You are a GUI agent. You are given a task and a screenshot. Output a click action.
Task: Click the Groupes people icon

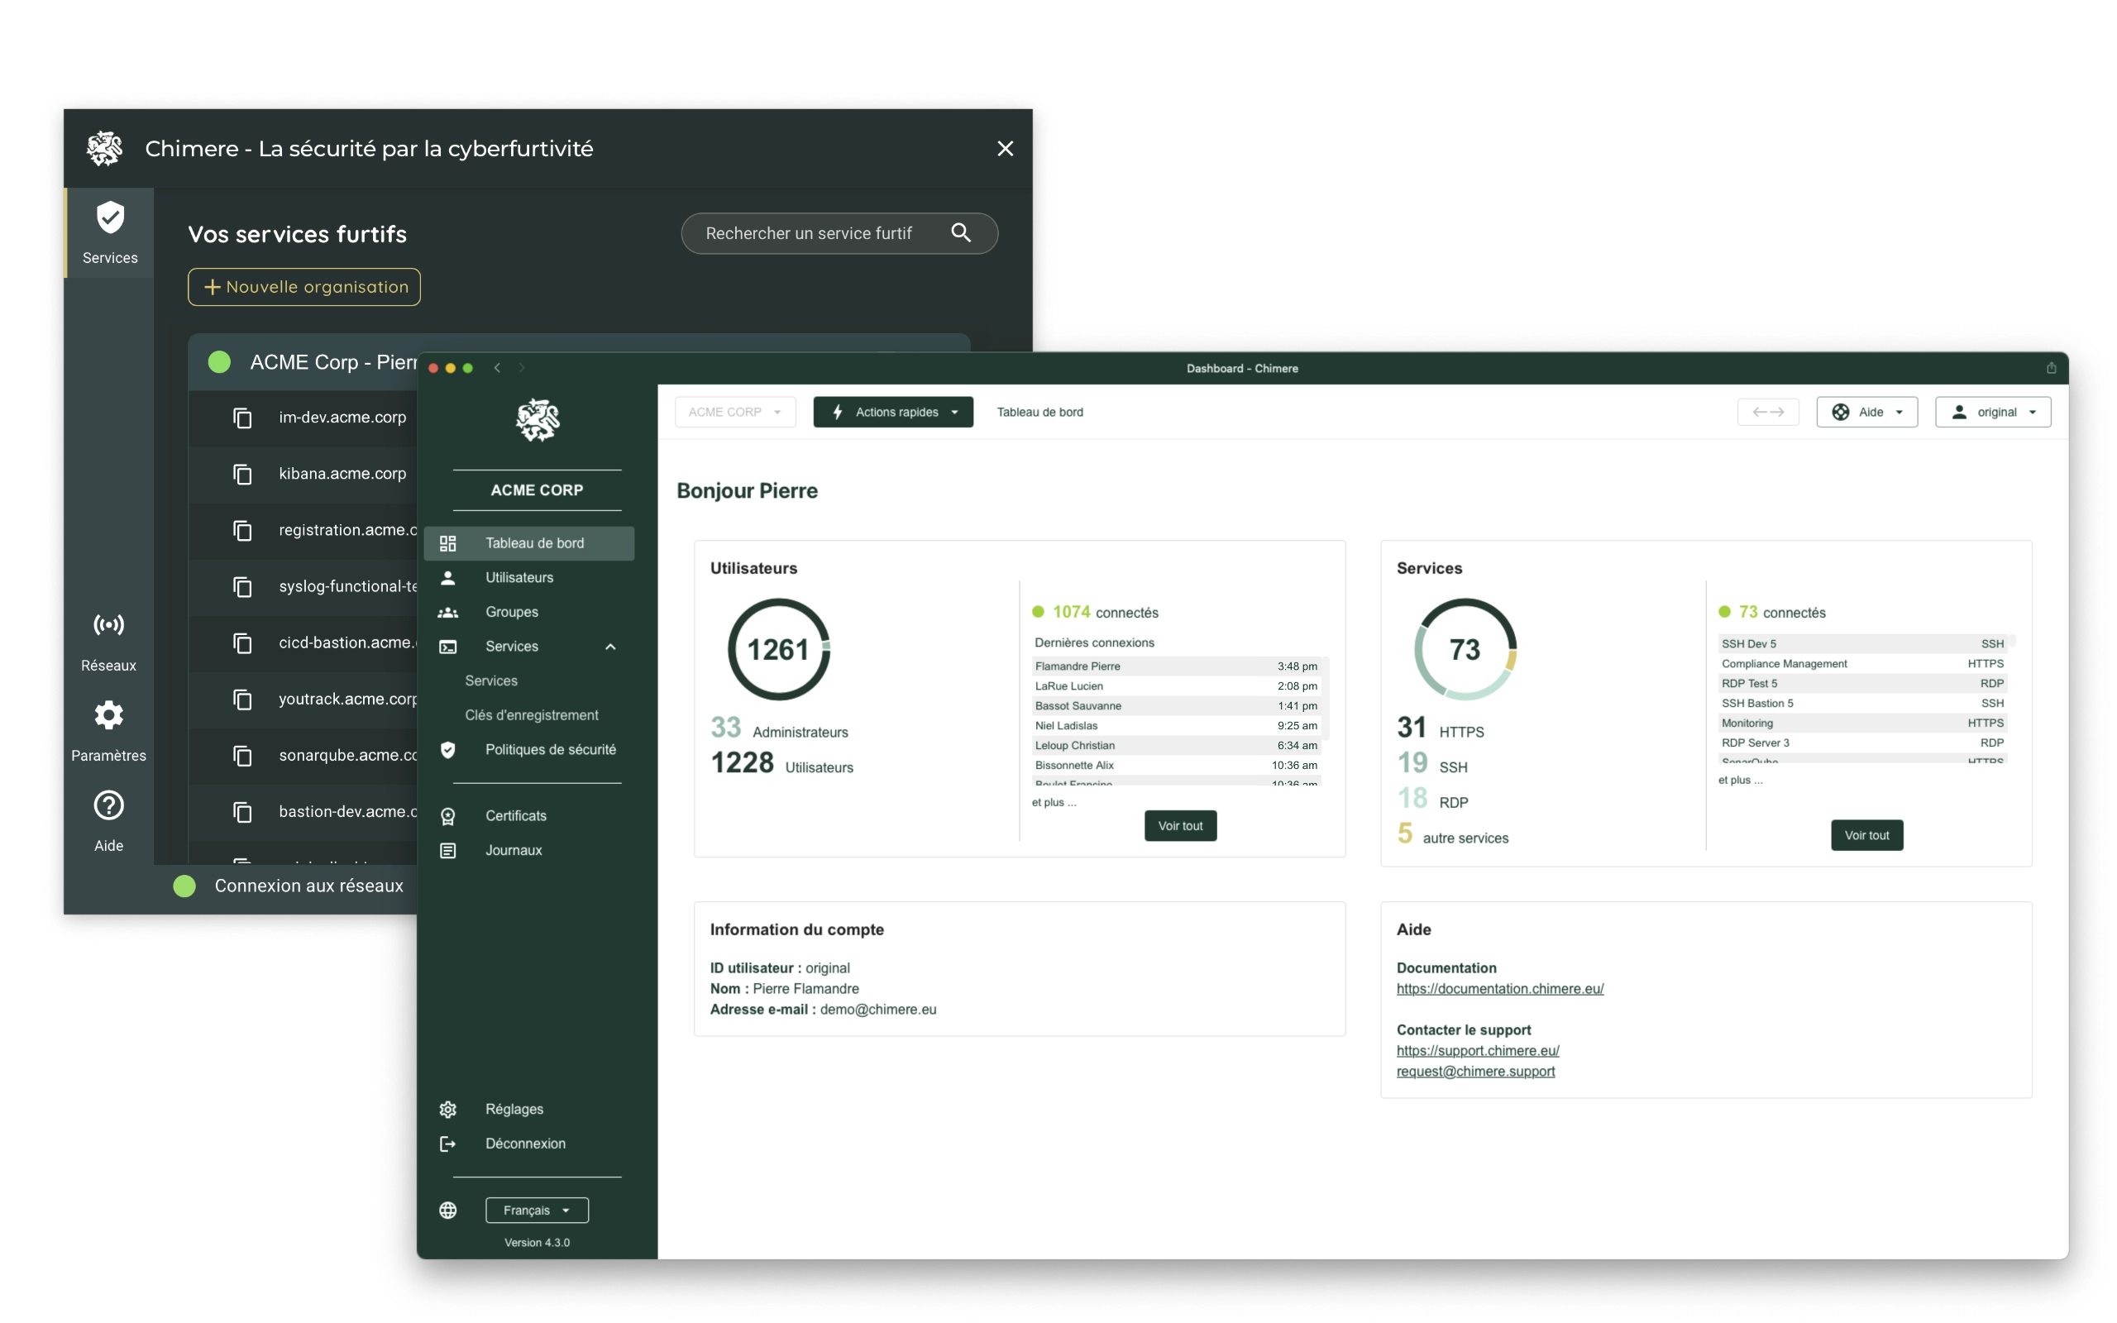pos(448,612)
